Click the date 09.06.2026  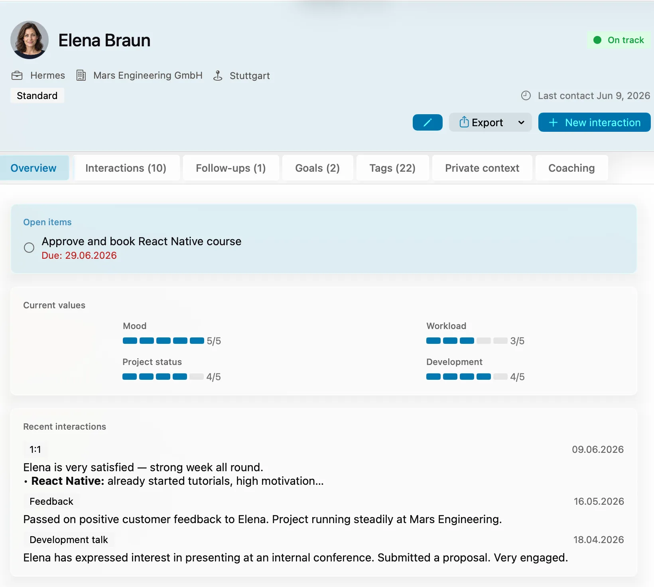[x=598, y=450]
